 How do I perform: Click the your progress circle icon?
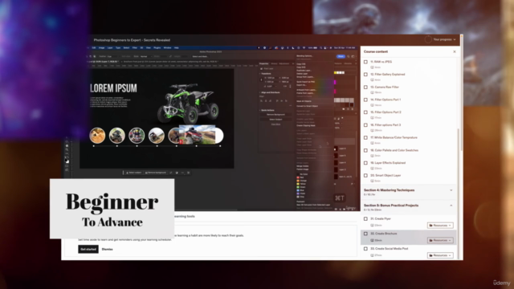coord(428,39)
